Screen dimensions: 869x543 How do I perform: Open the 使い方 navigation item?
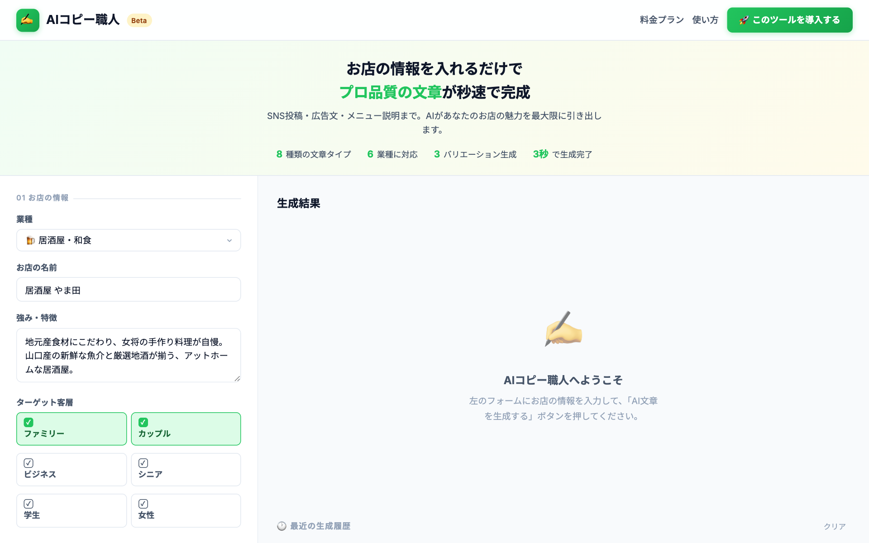tap(705, 20)
